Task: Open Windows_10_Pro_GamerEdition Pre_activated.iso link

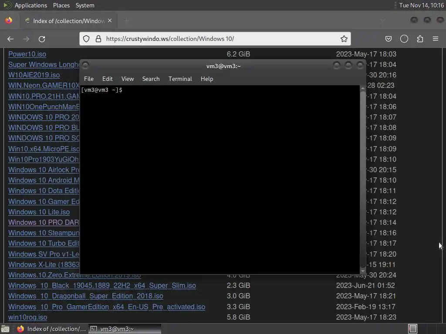Action: coord(107,307)
